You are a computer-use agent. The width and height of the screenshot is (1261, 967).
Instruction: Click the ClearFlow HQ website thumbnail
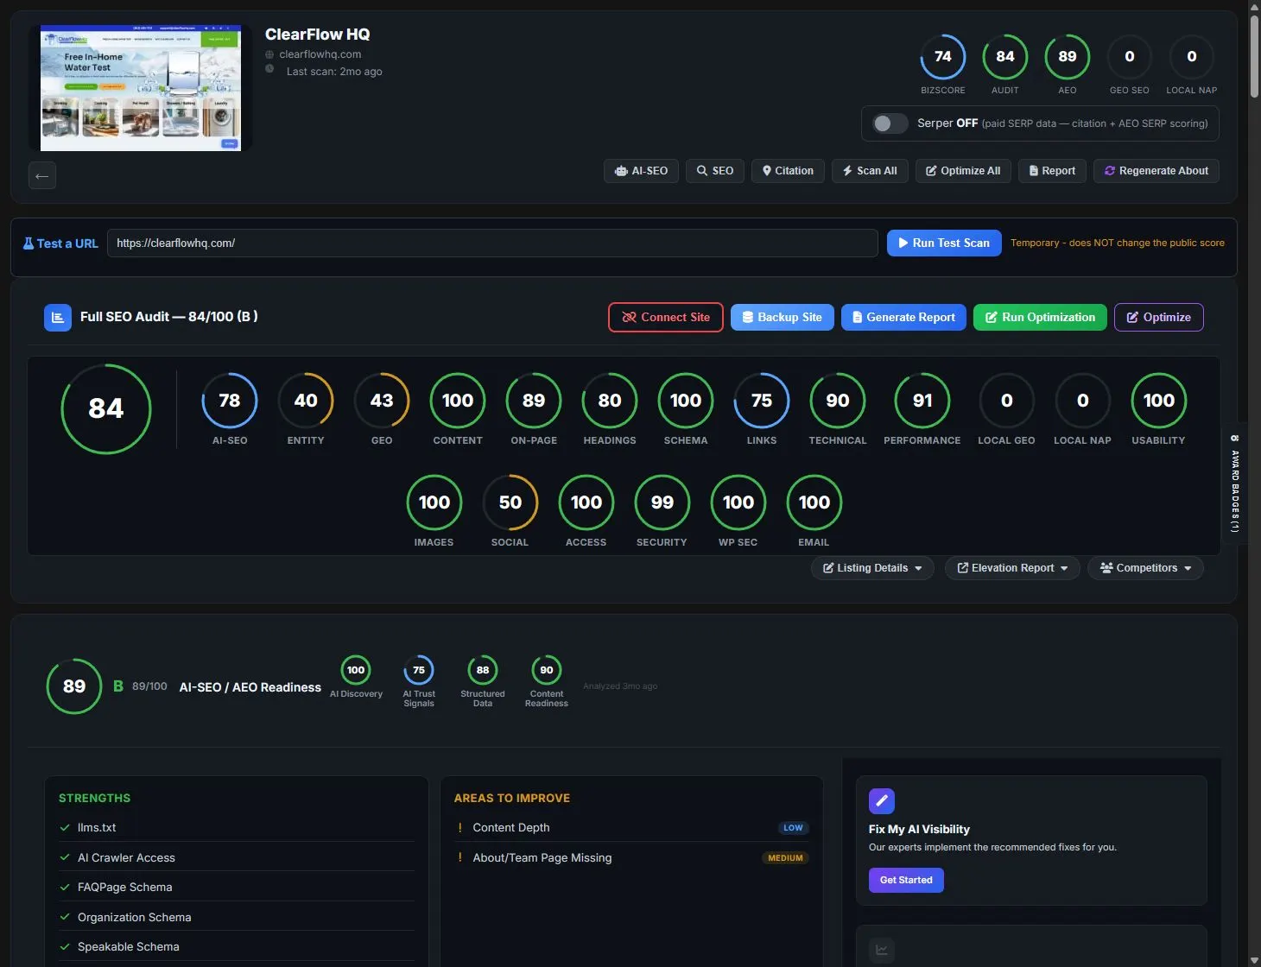141,88
